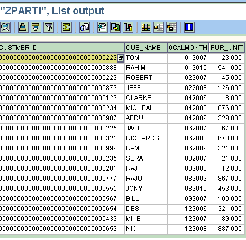Click customer name MICHEAL

tap(140, 108)
